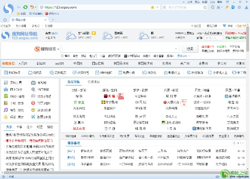Open a new tab with plus button
The width and height of the screenshot is (250, 179).
[53, 20]
